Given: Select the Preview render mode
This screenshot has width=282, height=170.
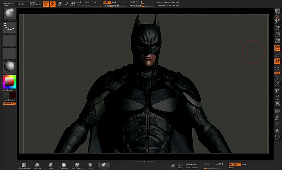Looking at the screenshot, I should tap(235, 164).
